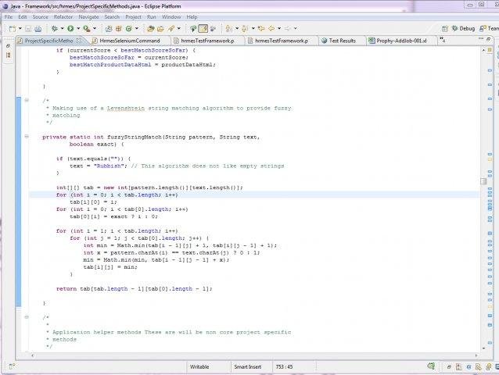Switch to the Team perspective
499x375 pixels.
(x=490, y=29)
